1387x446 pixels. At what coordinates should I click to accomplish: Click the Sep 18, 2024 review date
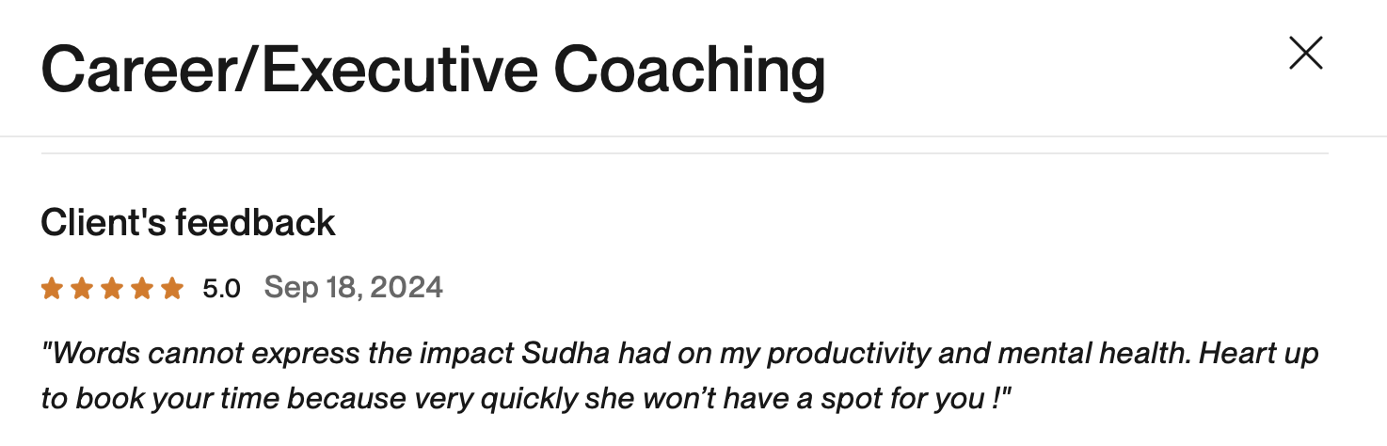tap(353, 287)
